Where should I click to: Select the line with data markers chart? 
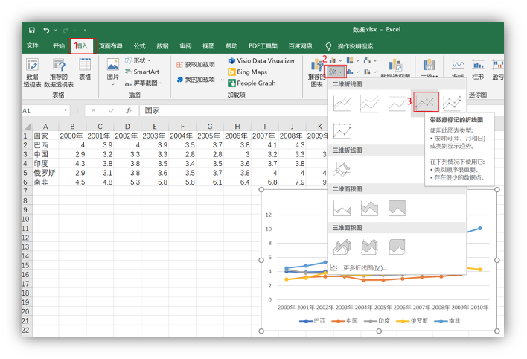tap(426, 103)
